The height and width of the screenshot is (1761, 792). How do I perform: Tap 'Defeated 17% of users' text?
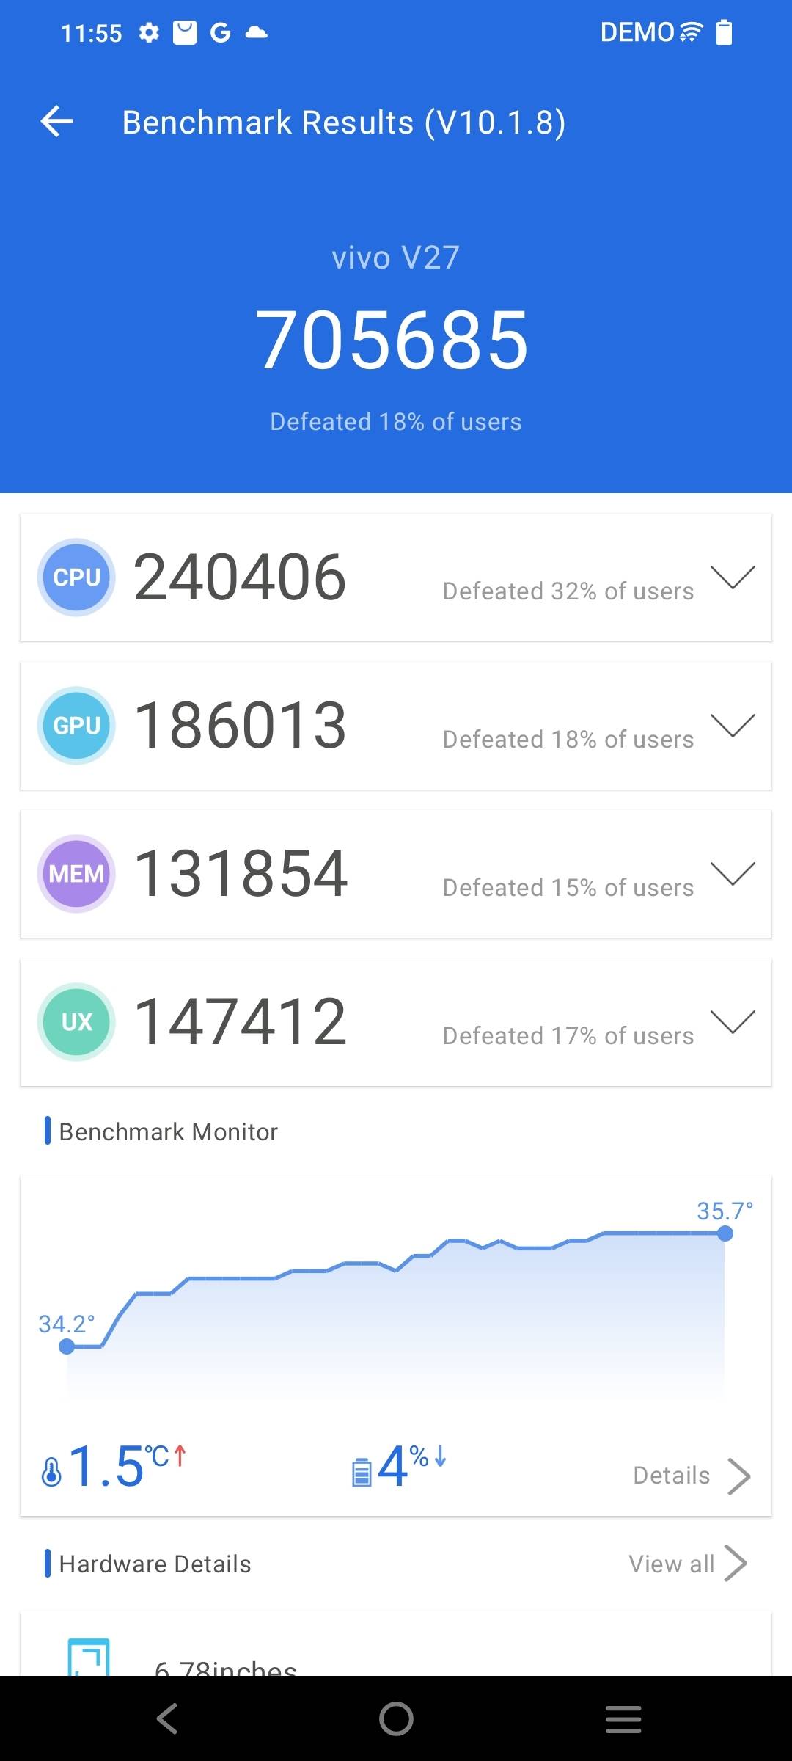(568, 1036)
